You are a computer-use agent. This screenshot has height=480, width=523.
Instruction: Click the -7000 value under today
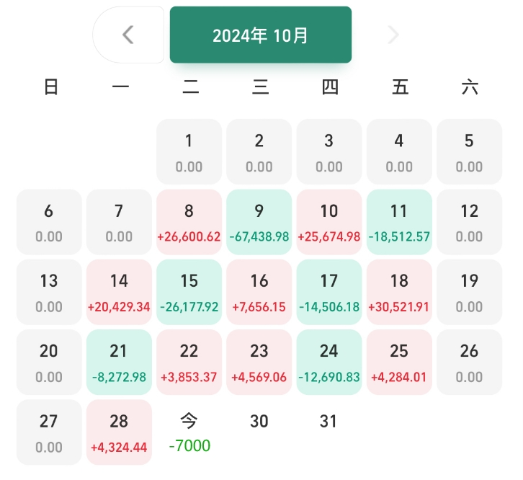(x=189, y=445)
